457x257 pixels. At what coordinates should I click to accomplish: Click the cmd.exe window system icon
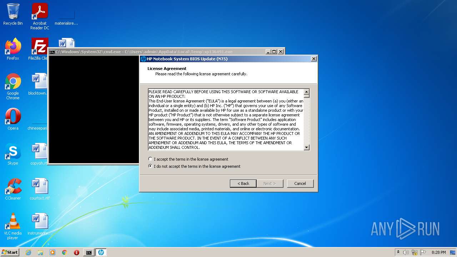pos(52,52)
